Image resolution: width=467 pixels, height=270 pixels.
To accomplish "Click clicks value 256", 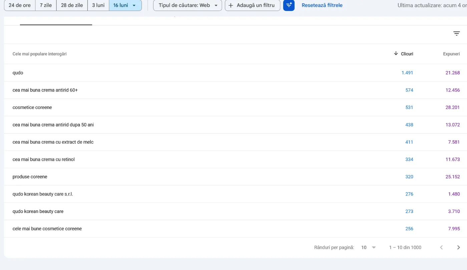I will (x=409, y=228).
